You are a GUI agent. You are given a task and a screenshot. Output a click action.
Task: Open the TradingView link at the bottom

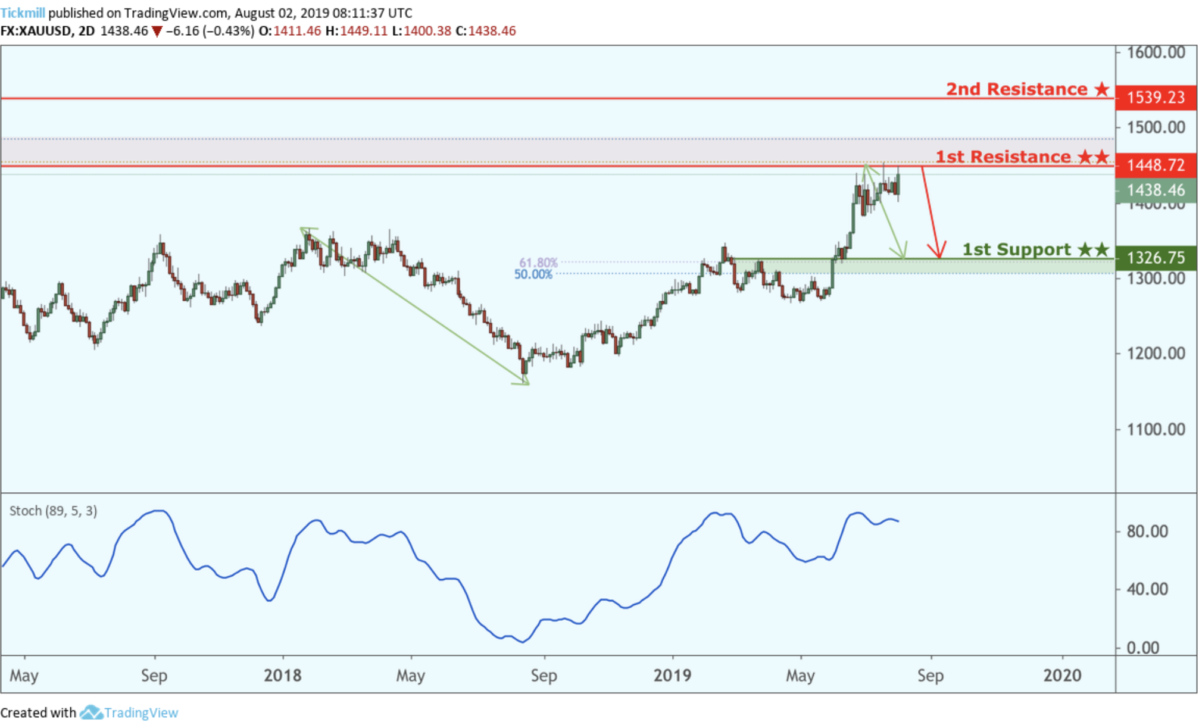(x=141, y=712)
